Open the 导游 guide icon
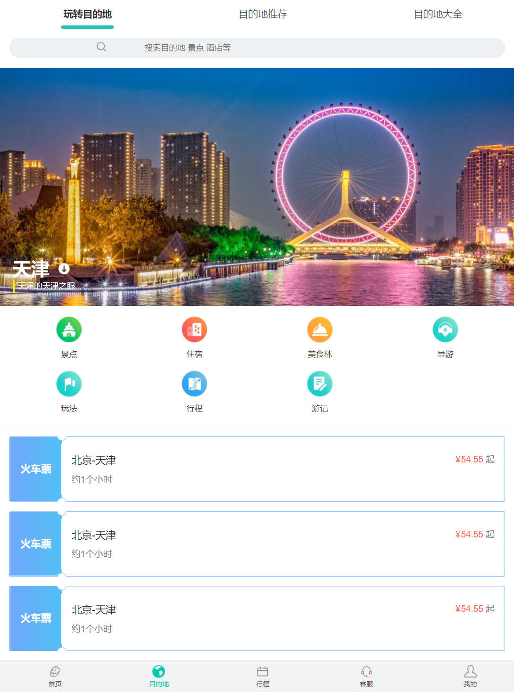This screenshot has width=514, height=692. [x=445, y=330]
